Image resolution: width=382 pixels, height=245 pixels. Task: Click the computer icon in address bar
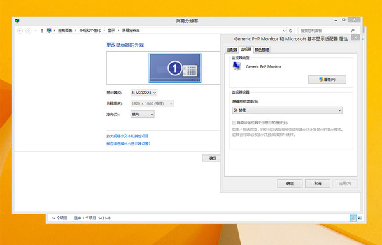click(49, 30)
